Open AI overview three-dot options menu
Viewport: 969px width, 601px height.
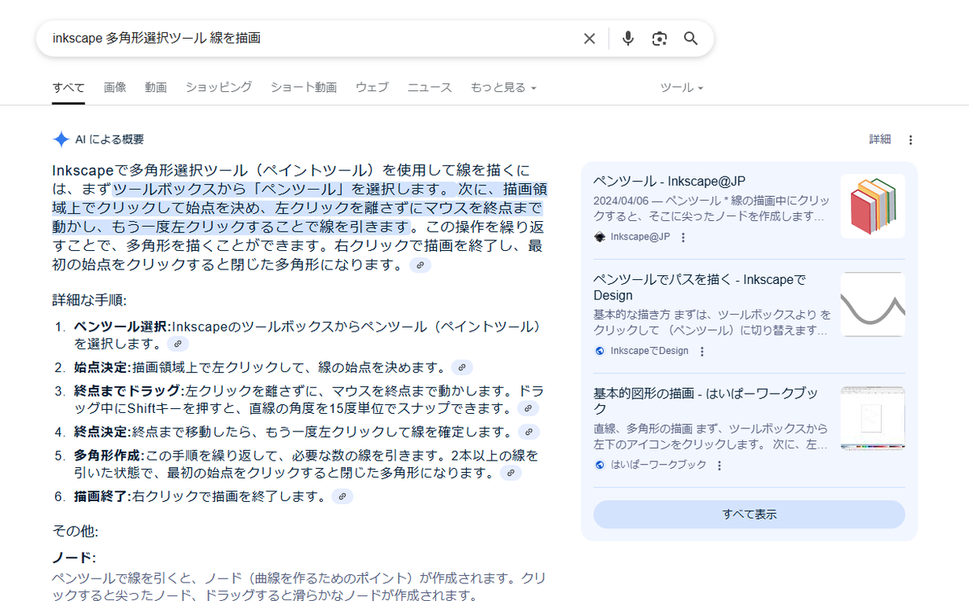point(911,140)
